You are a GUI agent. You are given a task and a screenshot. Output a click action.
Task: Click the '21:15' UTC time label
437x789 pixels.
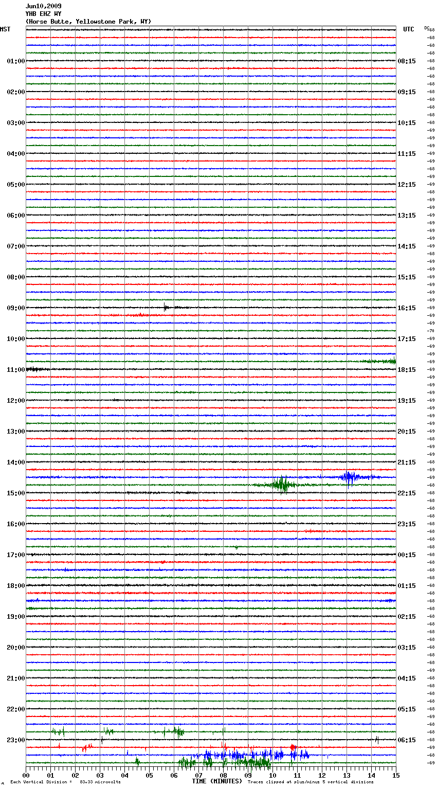tap(407, 462)
